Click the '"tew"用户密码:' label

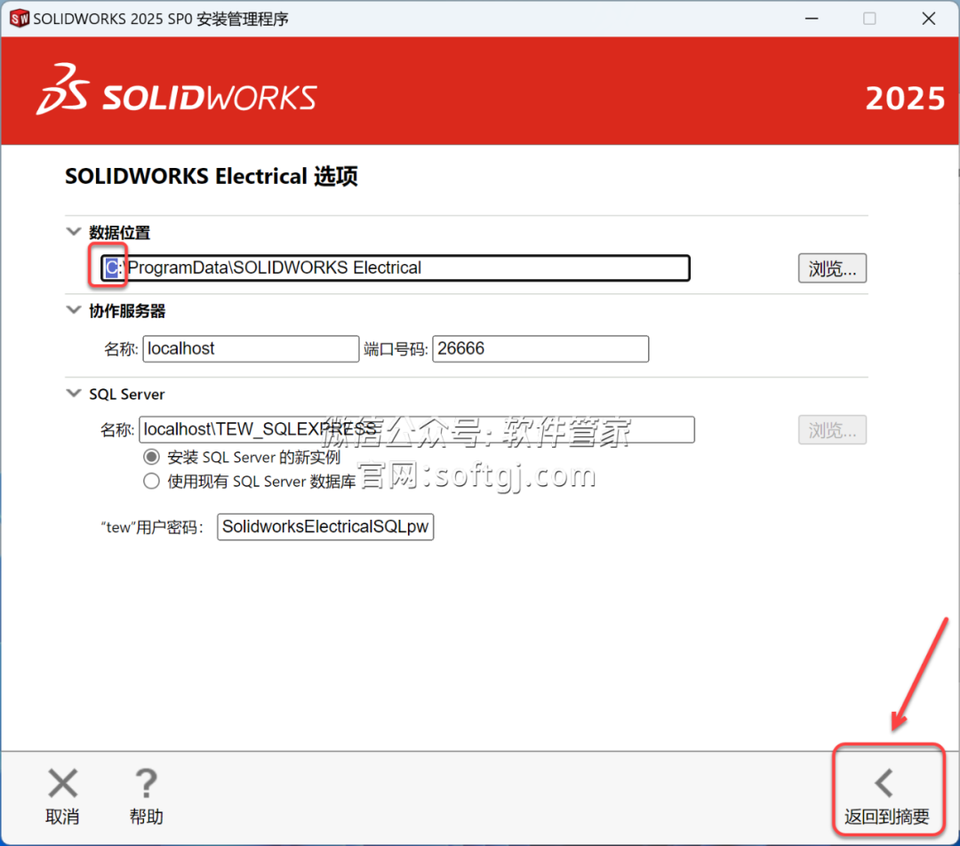[x=152, y=527]
